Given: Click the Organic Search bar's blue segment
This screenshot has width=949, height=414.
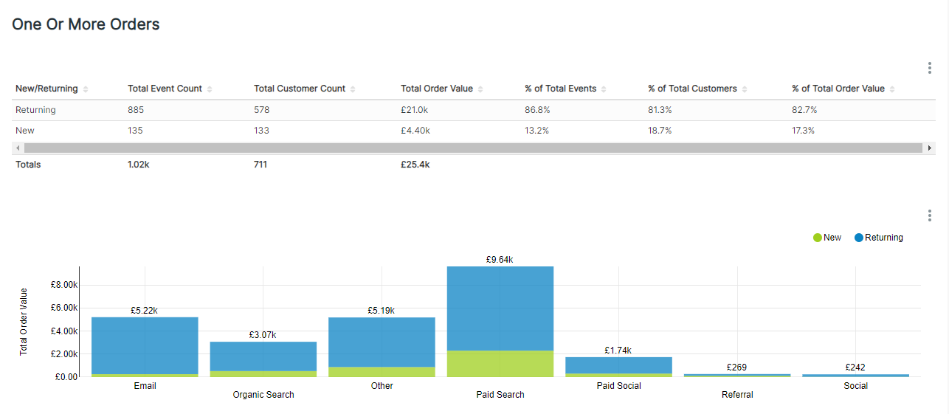Looking at the screenshot, I should (x=263, y=356).
